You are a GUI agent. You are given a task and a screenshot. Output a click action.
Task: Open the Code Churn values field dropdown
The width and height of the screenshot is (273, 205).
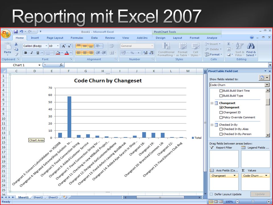pos(266,176)
